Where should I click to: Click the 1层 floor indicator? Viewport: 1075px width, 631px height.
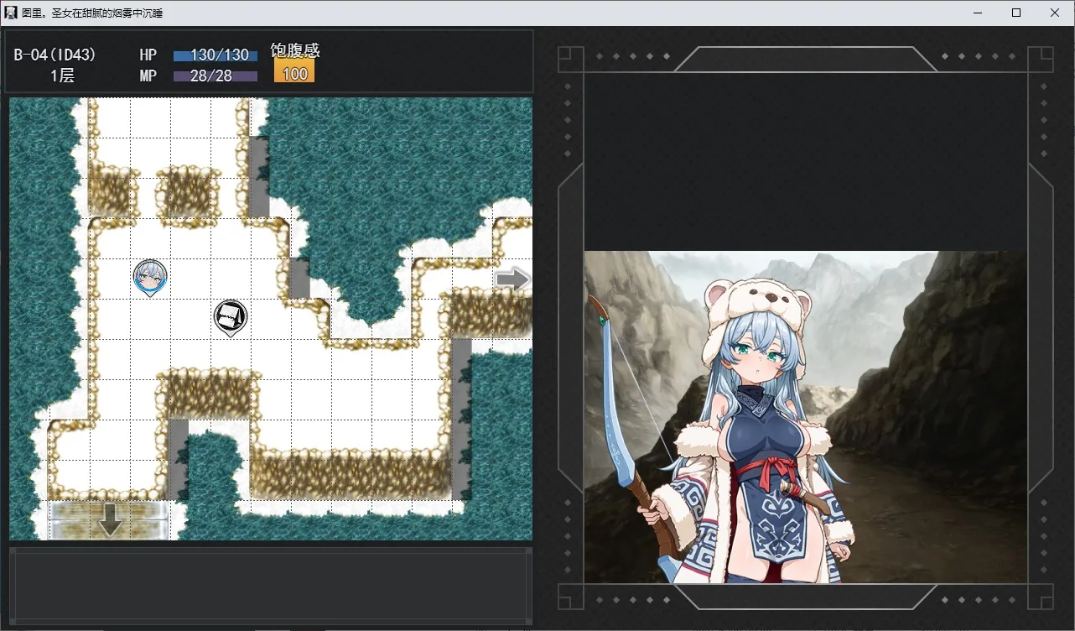[63, 76]
